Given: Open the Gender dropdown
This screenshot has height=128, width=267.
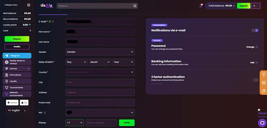Looking at the screenshot, I should 100,52.
